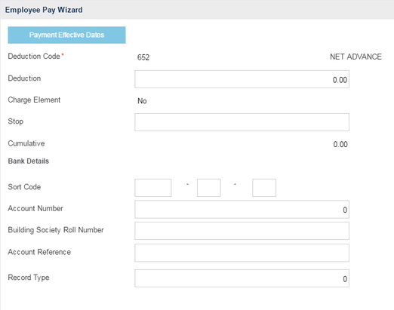
Task: Open the Payment Effective Dates button
Action: 66,35
